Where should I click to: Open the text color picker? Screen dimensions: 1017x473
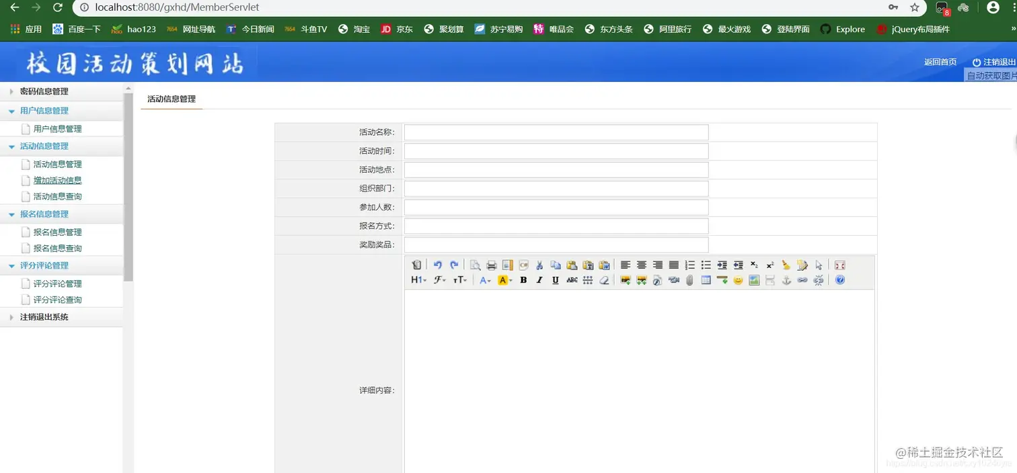tap(485, 280)
